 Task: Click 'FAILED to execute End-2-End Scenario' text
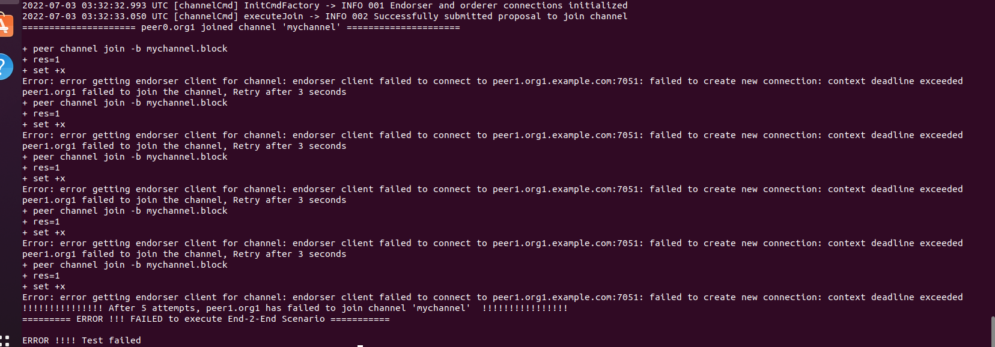click(228, 319)
